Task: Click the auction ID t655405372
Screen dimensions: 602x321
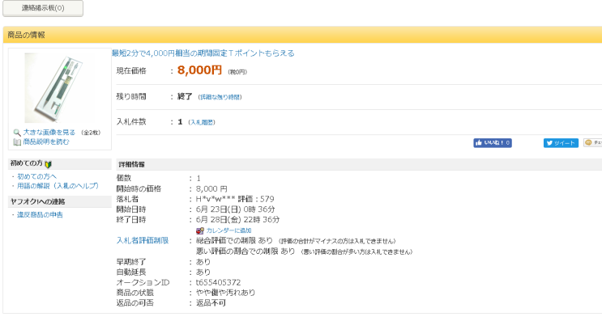Action: click(x=218, y=283)
